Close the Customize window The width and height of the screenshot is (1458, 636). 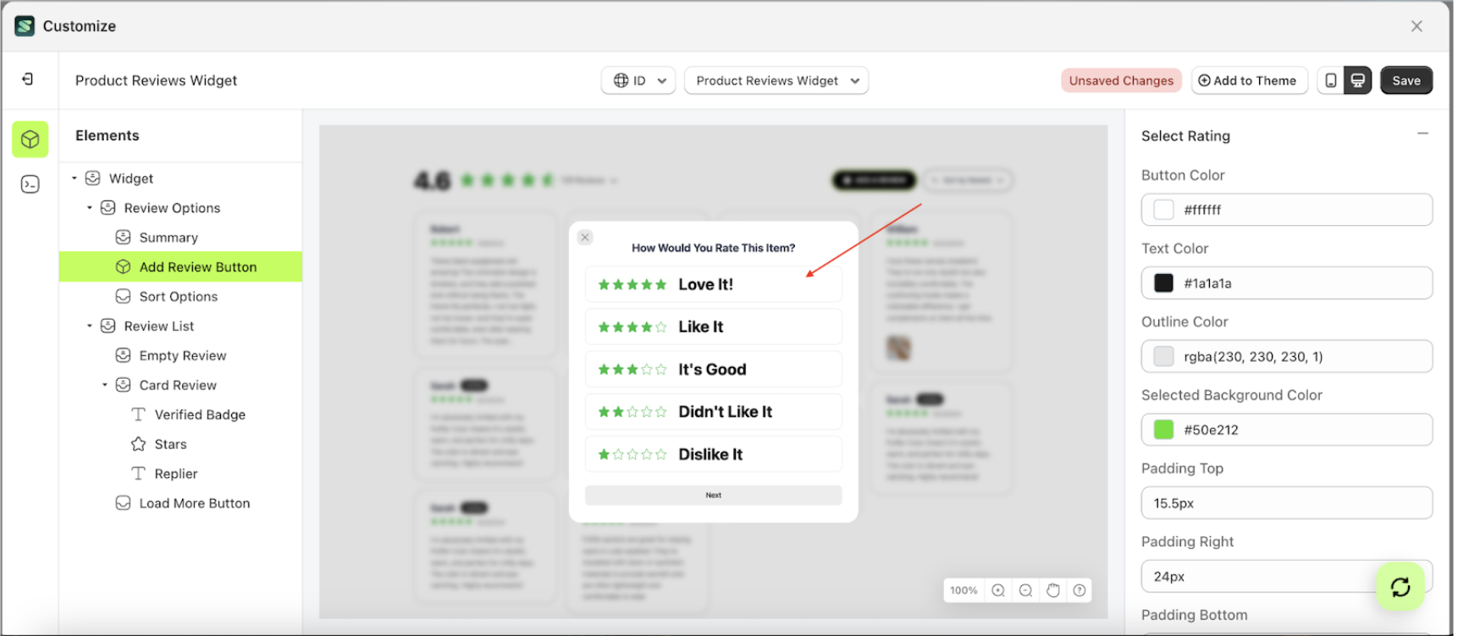click(x=1417, y=26)
